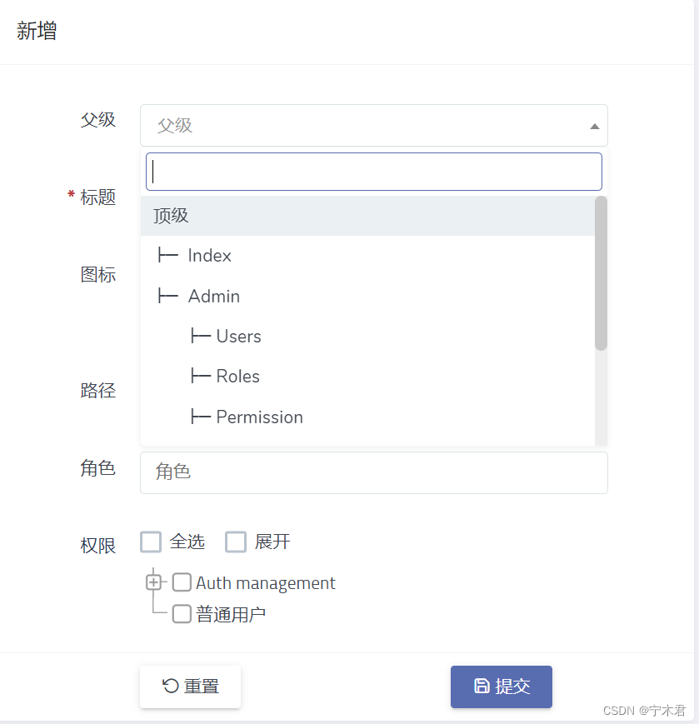
Task: Toggle the 展开 checkbox
Action: [236, 542]
